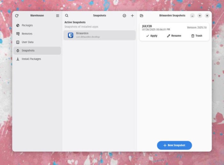Select the Bitwarden snapshot row
Image resolution: width=224 pixels, height=165 pixels.
click(100, 35)
